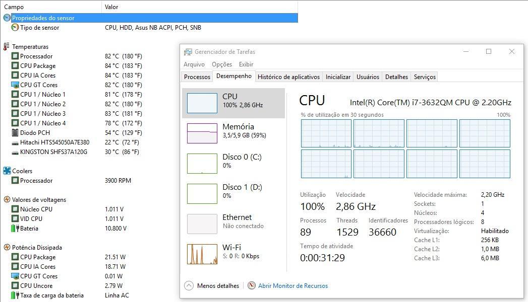
Task: Click the CPU Package temperature icon
Action: 15,65
